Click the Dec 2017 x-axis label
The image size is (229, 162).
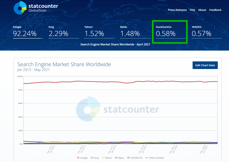[x=111, y=149]
